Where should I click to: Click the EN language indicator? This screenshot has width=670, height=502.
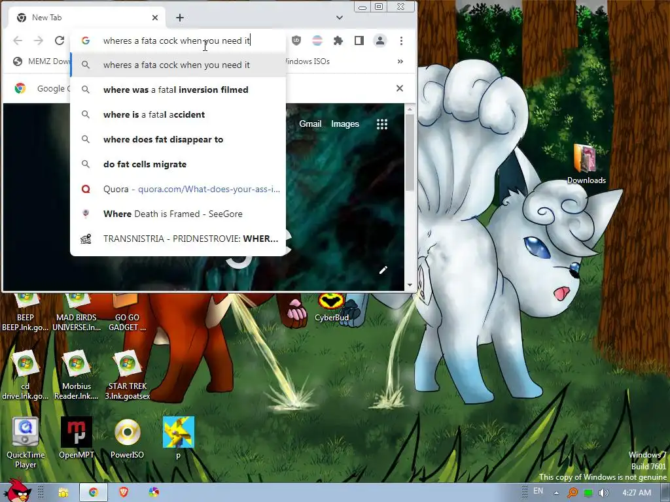tap(538, 491)
